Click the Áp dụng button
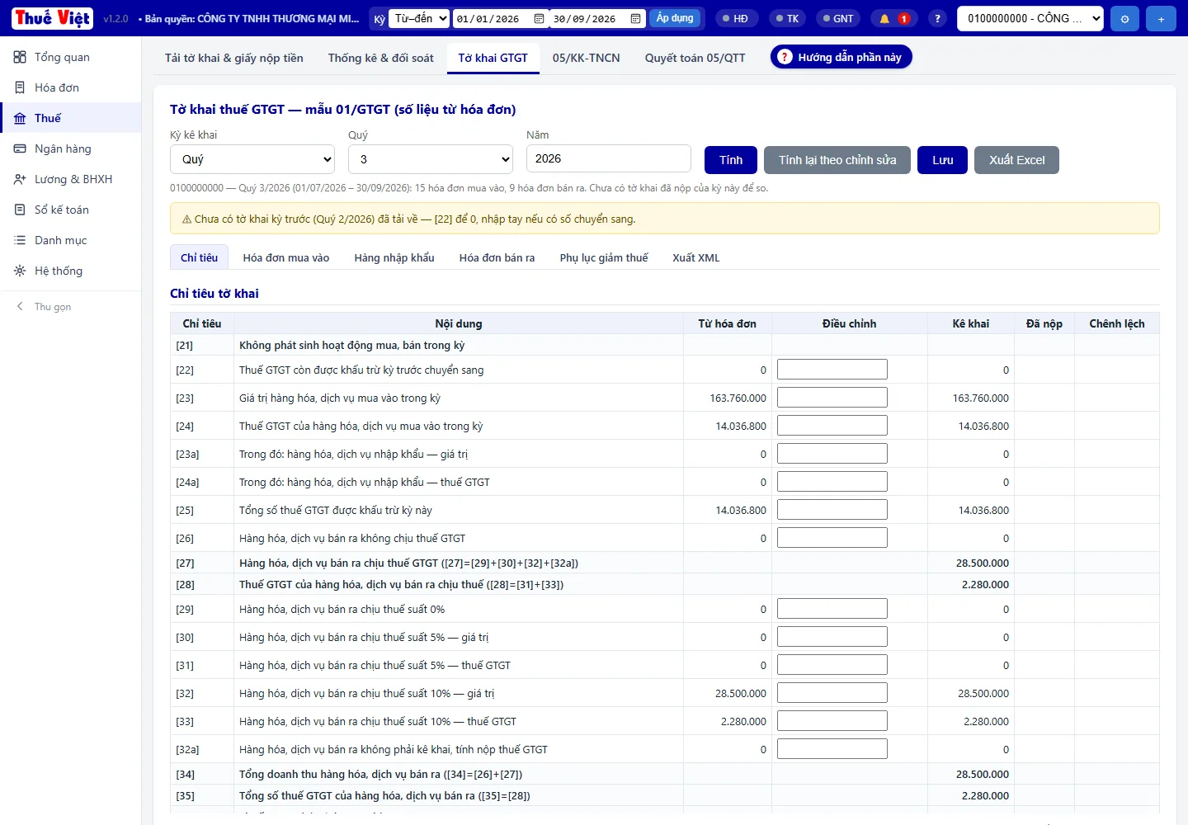Screen dimensions: 1188x825 pos(675,18)
